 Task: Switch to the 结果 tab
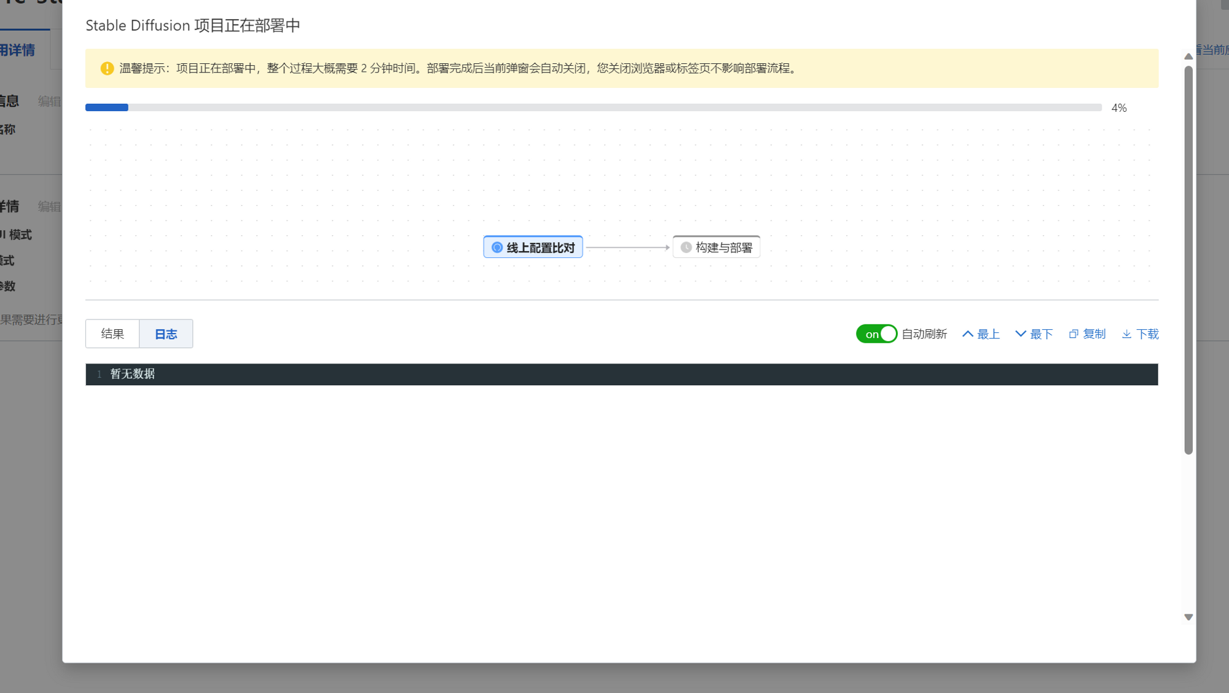click(x=112, y=334)
